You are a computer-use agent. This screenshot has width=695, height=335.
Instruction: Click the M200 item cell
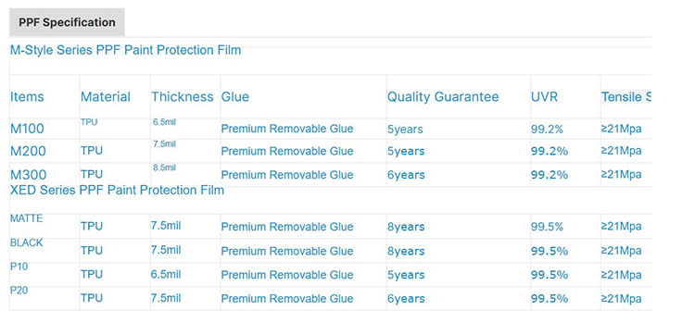pyautogui.click(x=28, y=152)
